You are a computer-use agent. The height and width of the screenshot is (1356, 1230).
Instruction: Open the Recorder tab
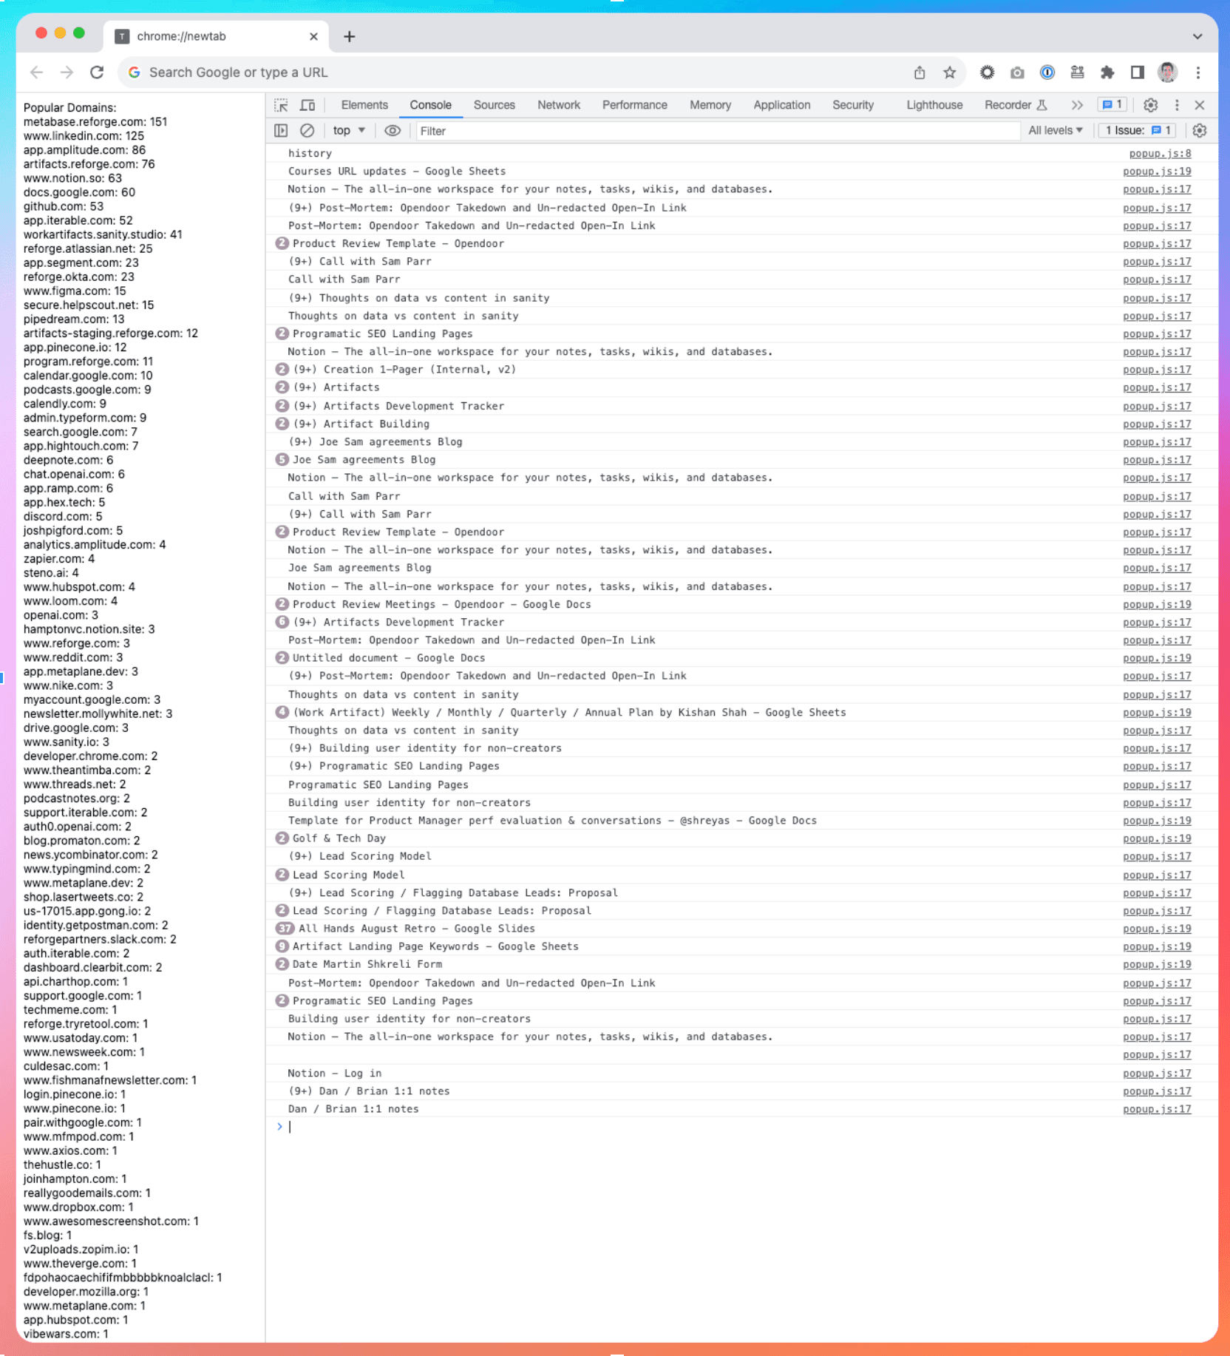[x=1015, y=105]
